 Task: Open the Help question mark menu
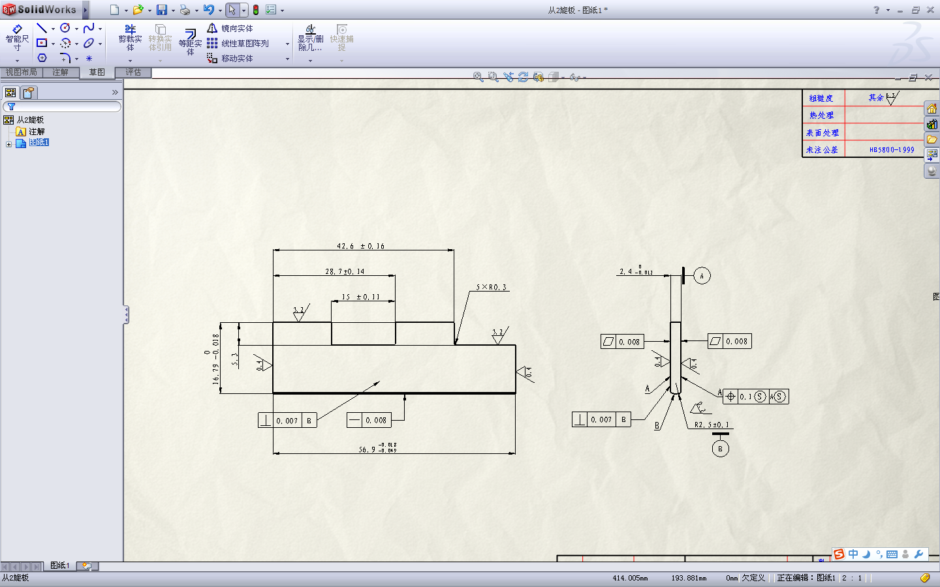pyautogui.click(x=877, y=10)
